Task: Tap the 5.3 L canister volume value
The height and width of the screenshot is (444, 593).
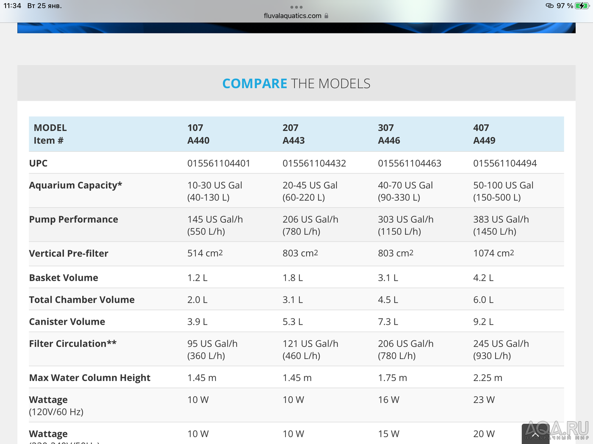Action: tap(293, 322)
